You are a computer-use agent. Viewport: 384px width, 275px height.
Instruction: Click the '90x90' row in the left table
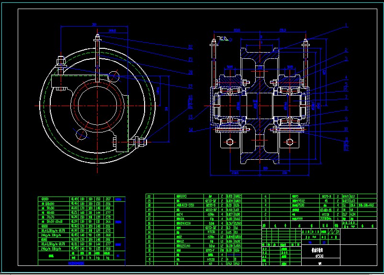77,208
